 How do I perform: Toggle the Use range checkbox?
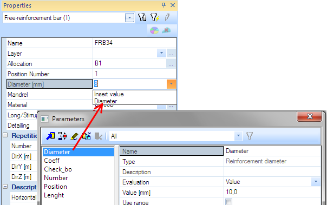tap(229, 202)
